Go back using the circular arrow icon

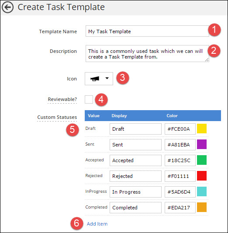pyautogui.click(x=7, y=7)
